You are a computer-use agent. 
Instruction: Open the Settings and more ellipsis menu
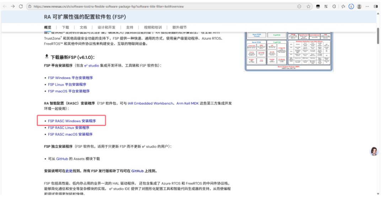(367, 6)
